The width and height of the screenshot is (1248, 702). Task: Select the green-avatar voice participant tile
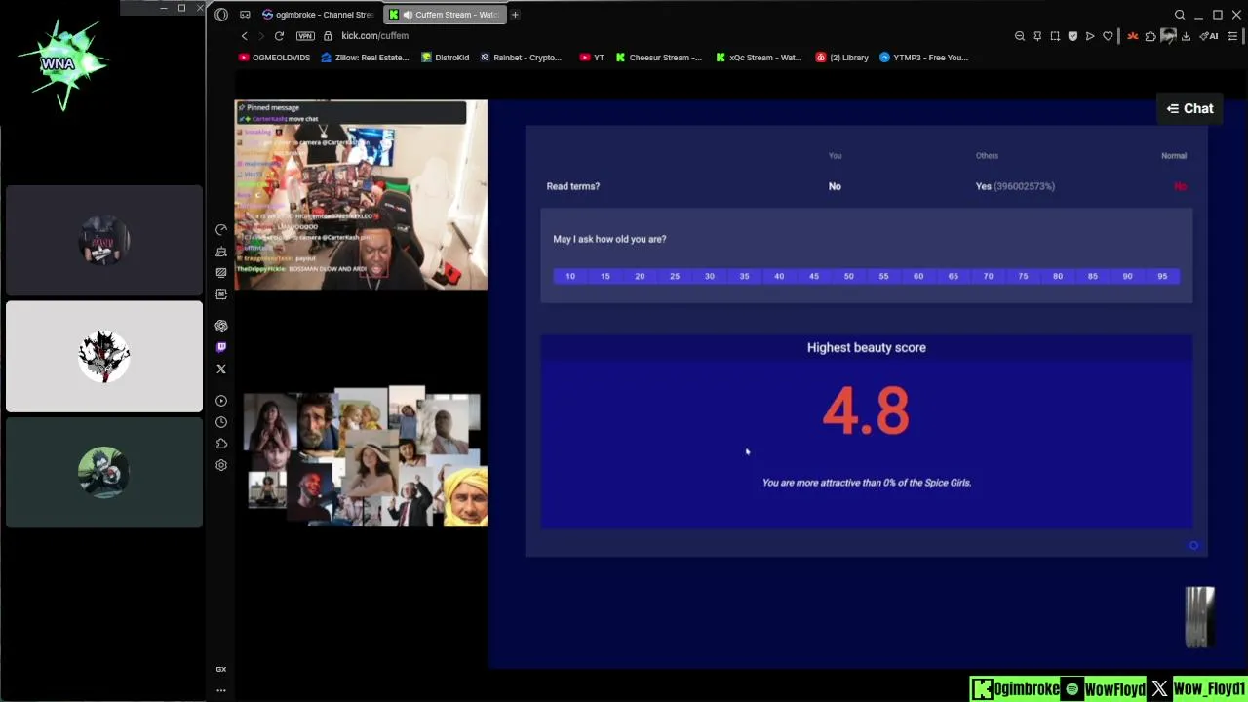tap(104, 472)
